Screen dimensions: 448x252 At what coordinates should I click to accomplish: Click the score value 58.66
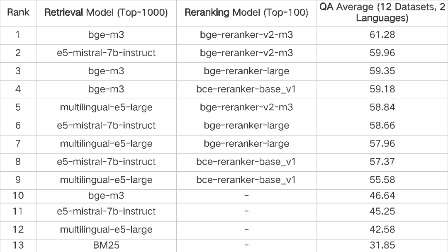pos(382,125)
